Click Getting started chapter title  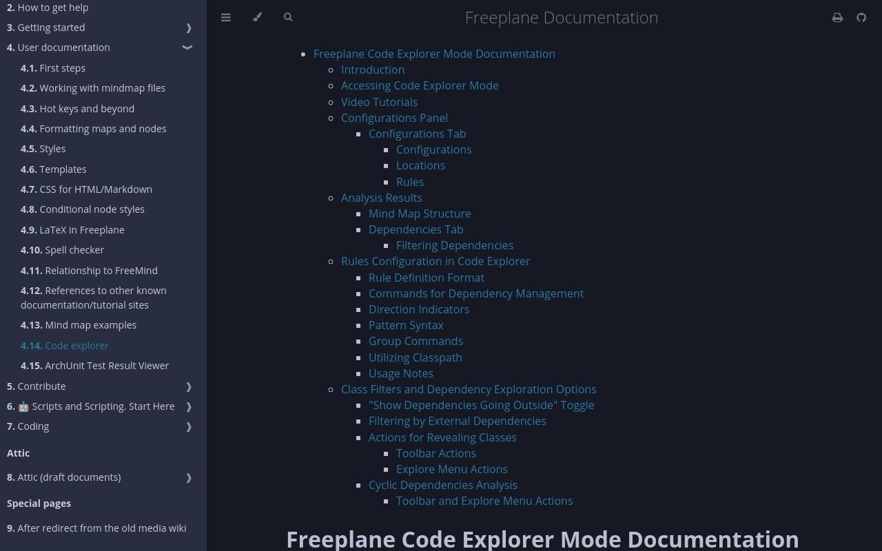click(x=46, y=28)
